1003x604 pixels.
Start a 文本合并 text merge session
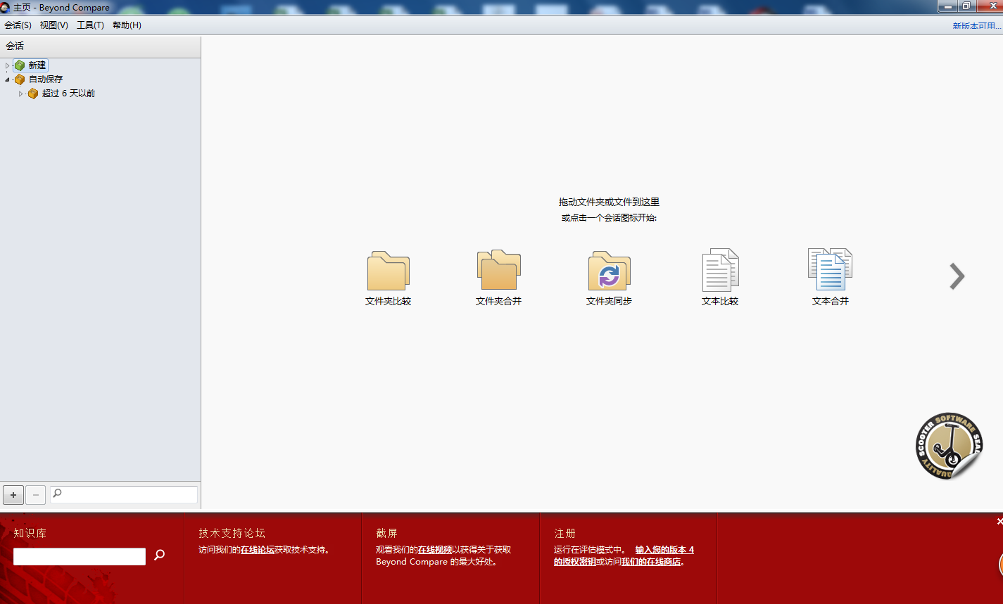830,269
